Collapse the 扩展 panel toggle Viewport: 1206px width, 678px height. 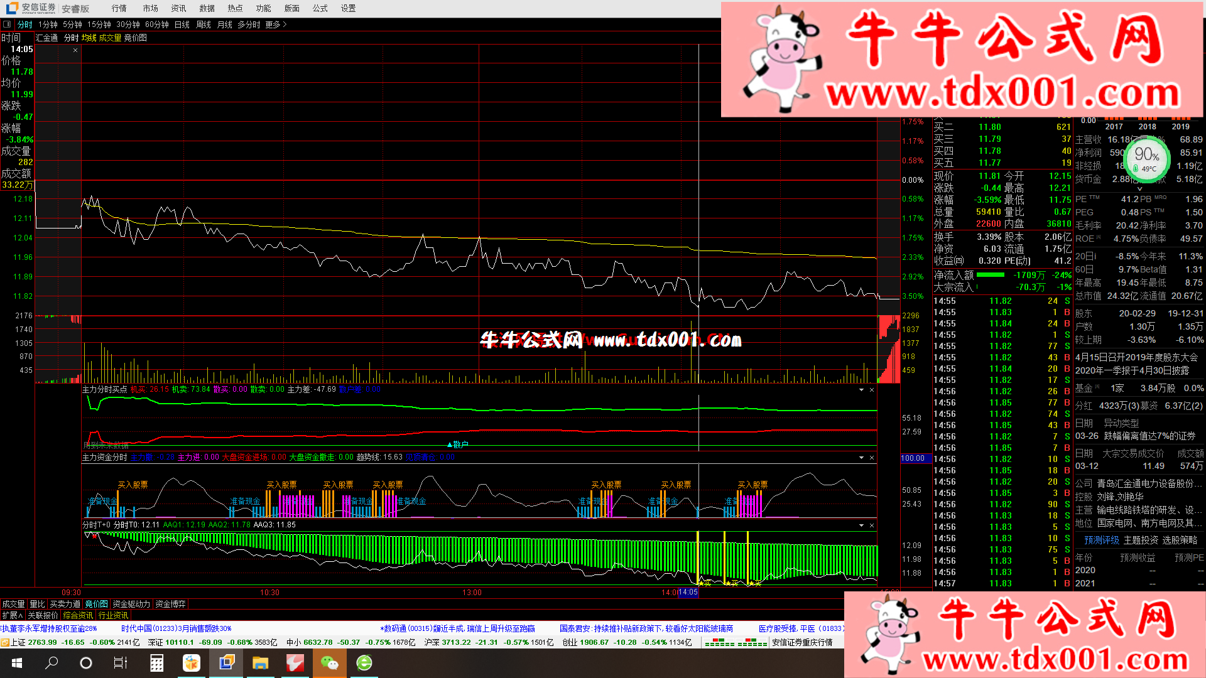click(13, 615)
